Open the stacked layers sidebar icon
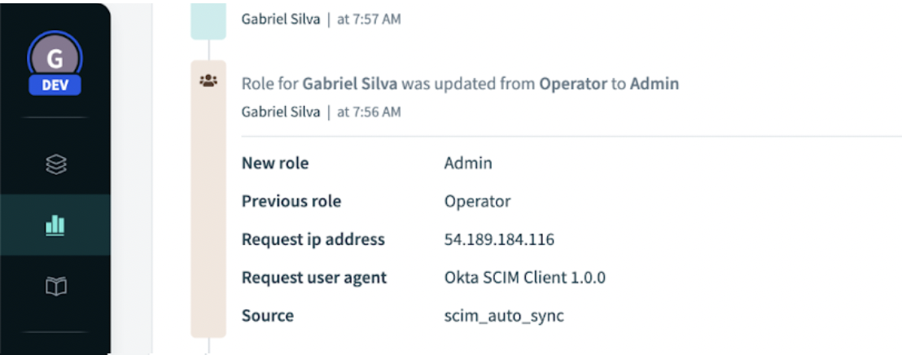This screenshot has height=355, width=902. click(x=55, y=164)
